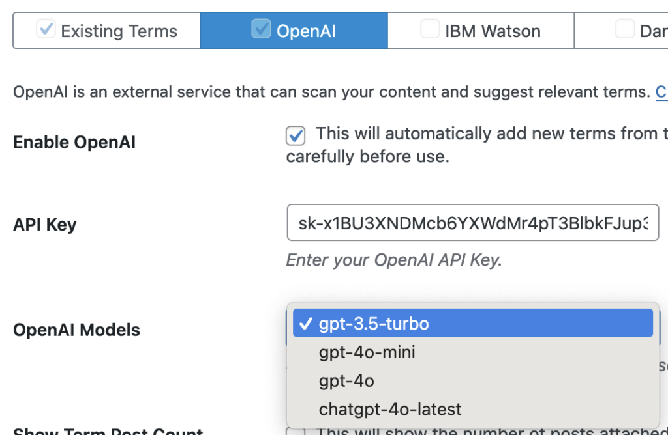Image resolution: width=668 pixels, height=435 pixels.
Task: Click the link after 'suggest relevant terms.'
Action: tap(661, 92)
